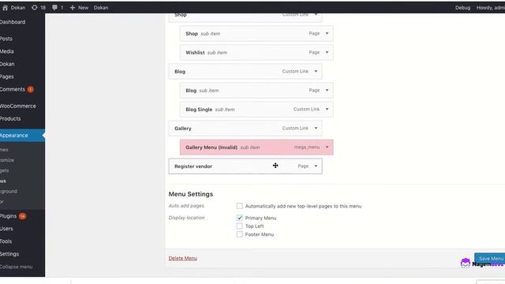Expand the Blog Custom Link item arrow
505x284 pixels.
pos(316,72)
